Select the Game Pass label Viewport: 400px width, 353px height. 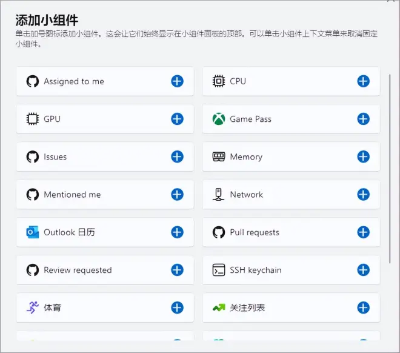coord(250,119)
